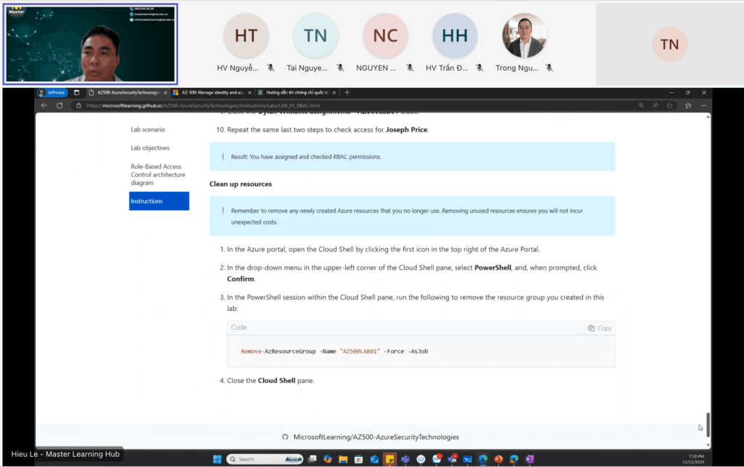744x467 pixels.
Task: Click the scrollbar down arrow on the page
Action: point(708,445)
